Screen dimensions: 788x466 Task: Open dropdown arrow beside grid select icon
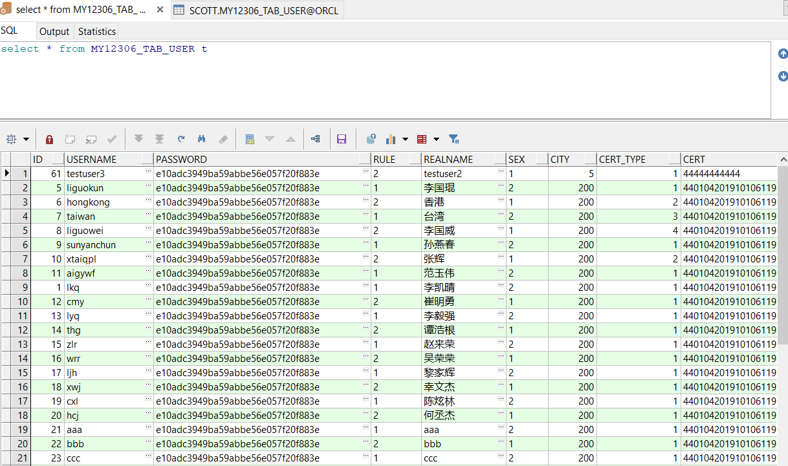pos(26,139)
